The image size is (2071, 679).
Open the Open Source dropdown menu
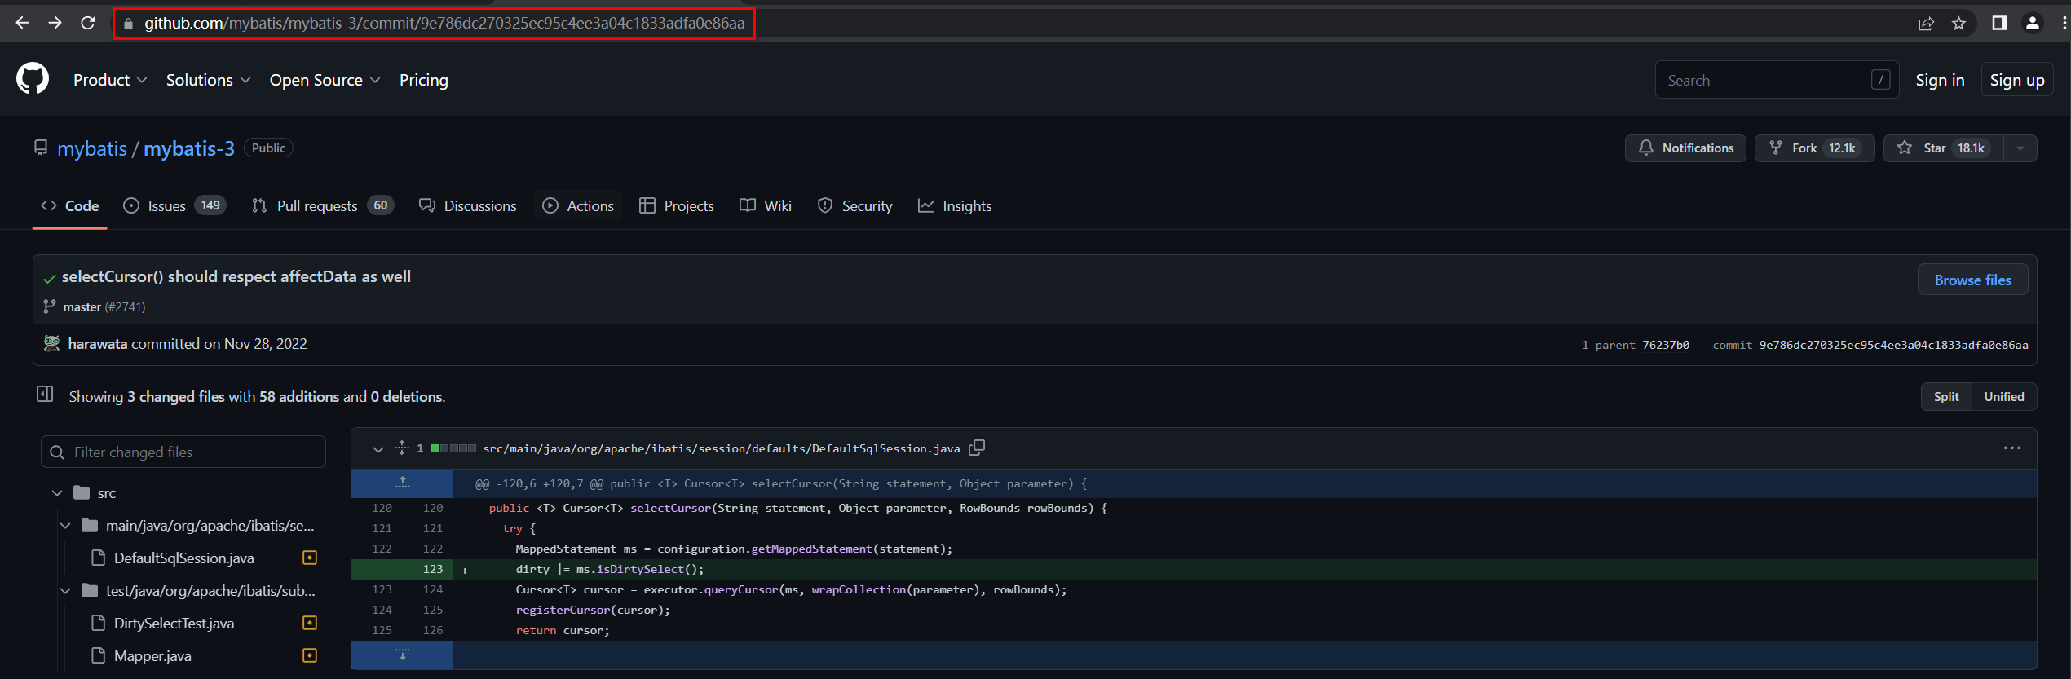point(325,80)
